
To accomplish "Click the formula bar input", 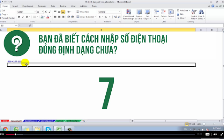I will pyautogui.click(x=128, y=26).
